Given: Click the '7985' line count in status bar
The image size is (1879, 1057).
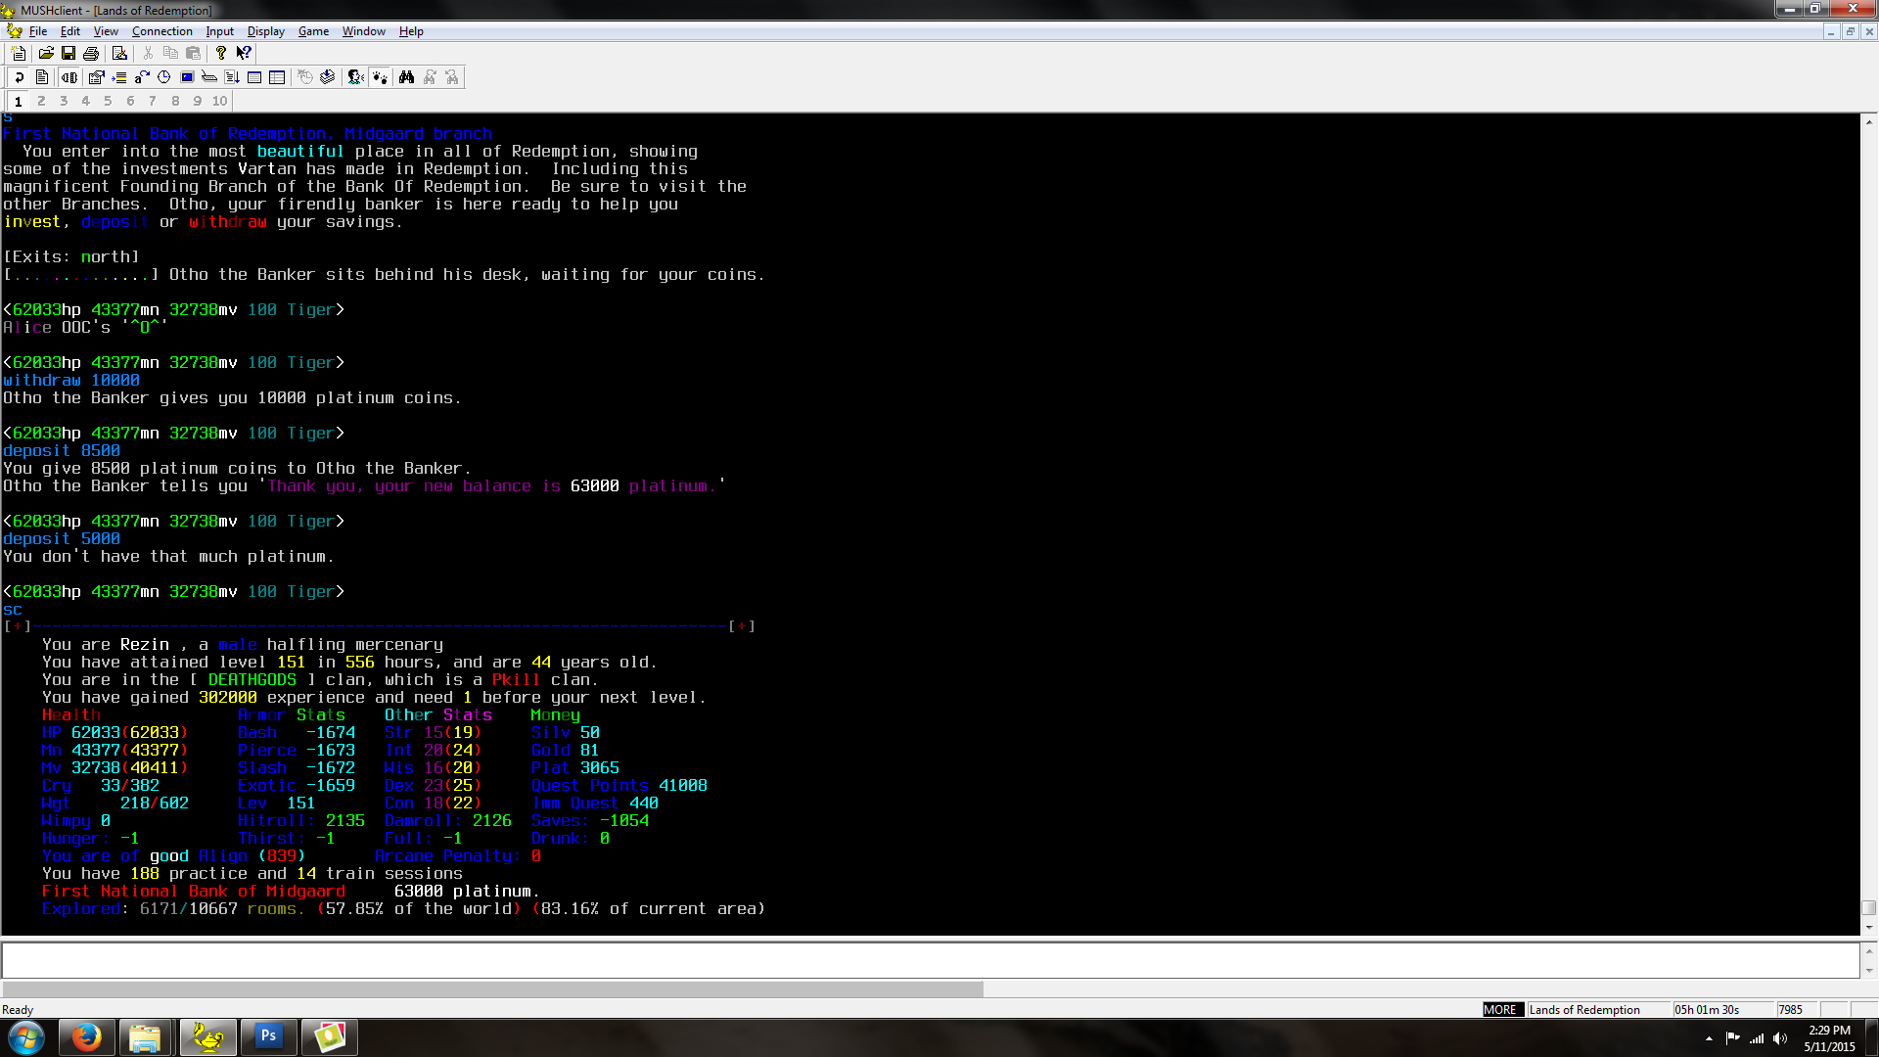Looking at the screenshot, I should click(1790, 1009).
